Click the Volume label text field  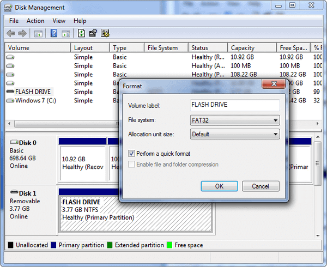(x=234, y=105)
